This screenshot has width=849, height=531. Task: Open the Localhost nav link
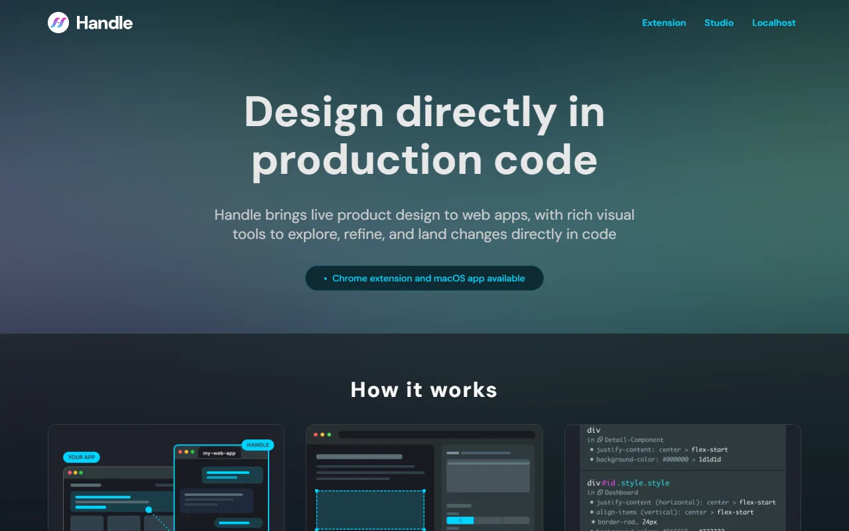click(x=774, y=23)
